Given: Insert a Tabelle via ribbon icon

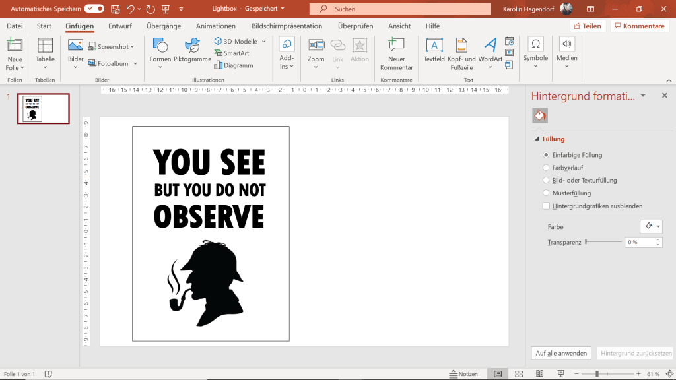Looking at the screenshot, I should pos(45,46).
